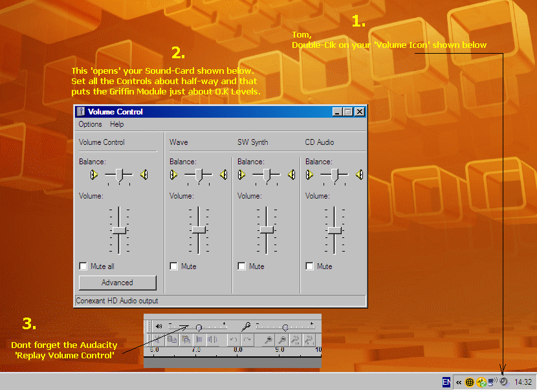Open the EN language selector on taskbar

pos(446,382)
